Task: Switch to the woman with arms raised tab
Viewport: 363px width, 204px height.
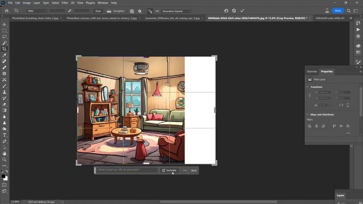Action: pos(102,18)
